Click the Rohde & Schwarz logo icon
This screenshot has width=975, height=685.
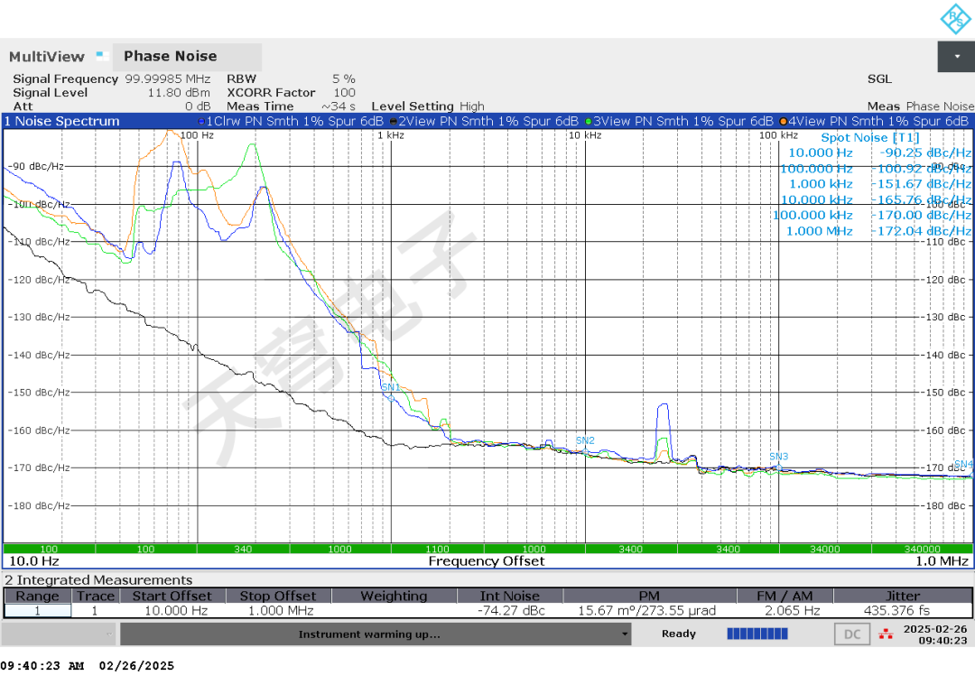tap(956, 19)
